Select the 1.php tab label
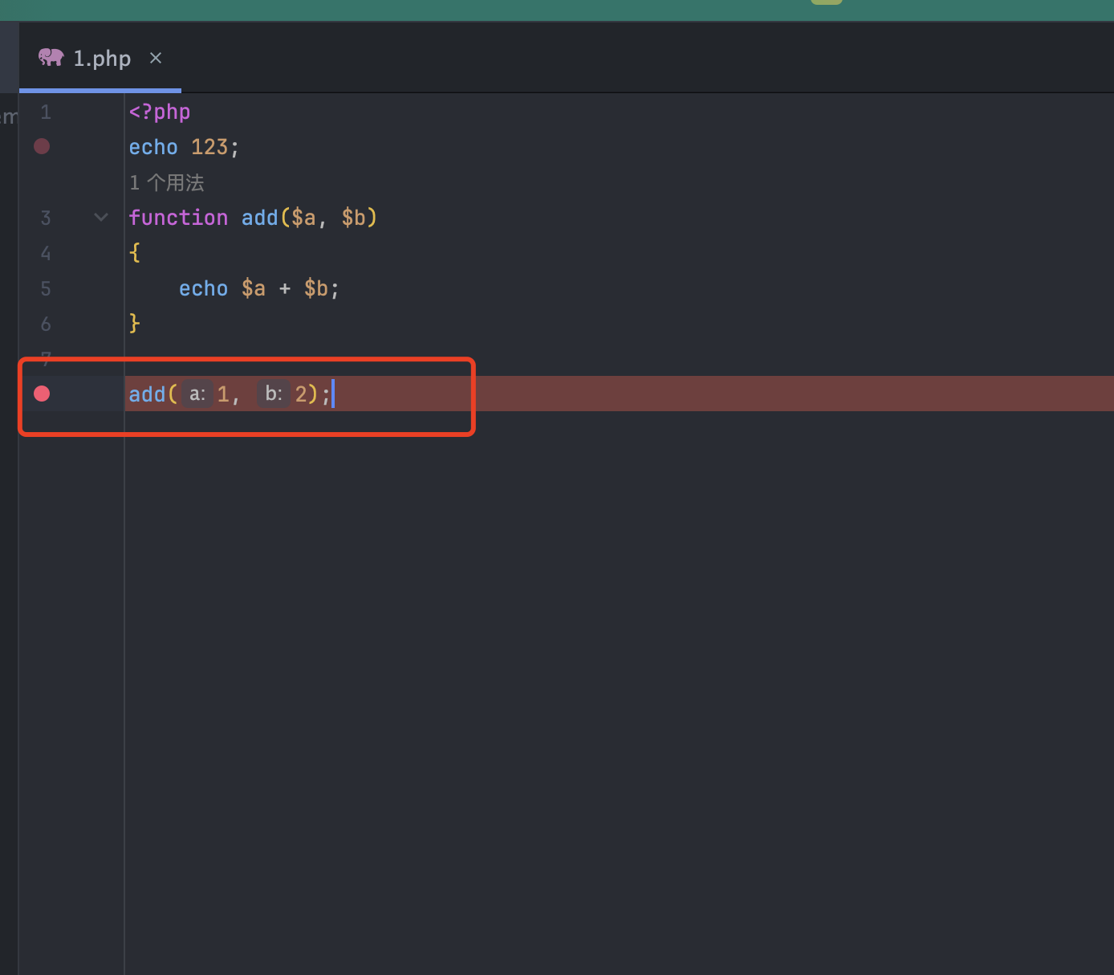1114x975 pixels. (102, 59)
